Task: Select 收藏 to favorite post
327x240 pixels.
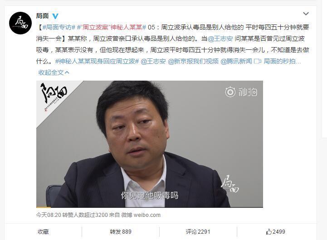Action: (x=43, y=232)
